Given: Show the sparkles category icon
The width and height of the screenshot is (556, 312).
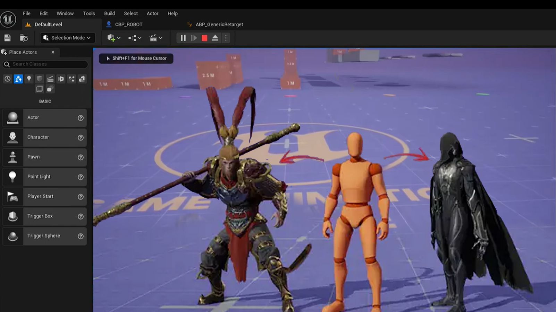Looking at the screenshot, I should [x=71, y=79].
